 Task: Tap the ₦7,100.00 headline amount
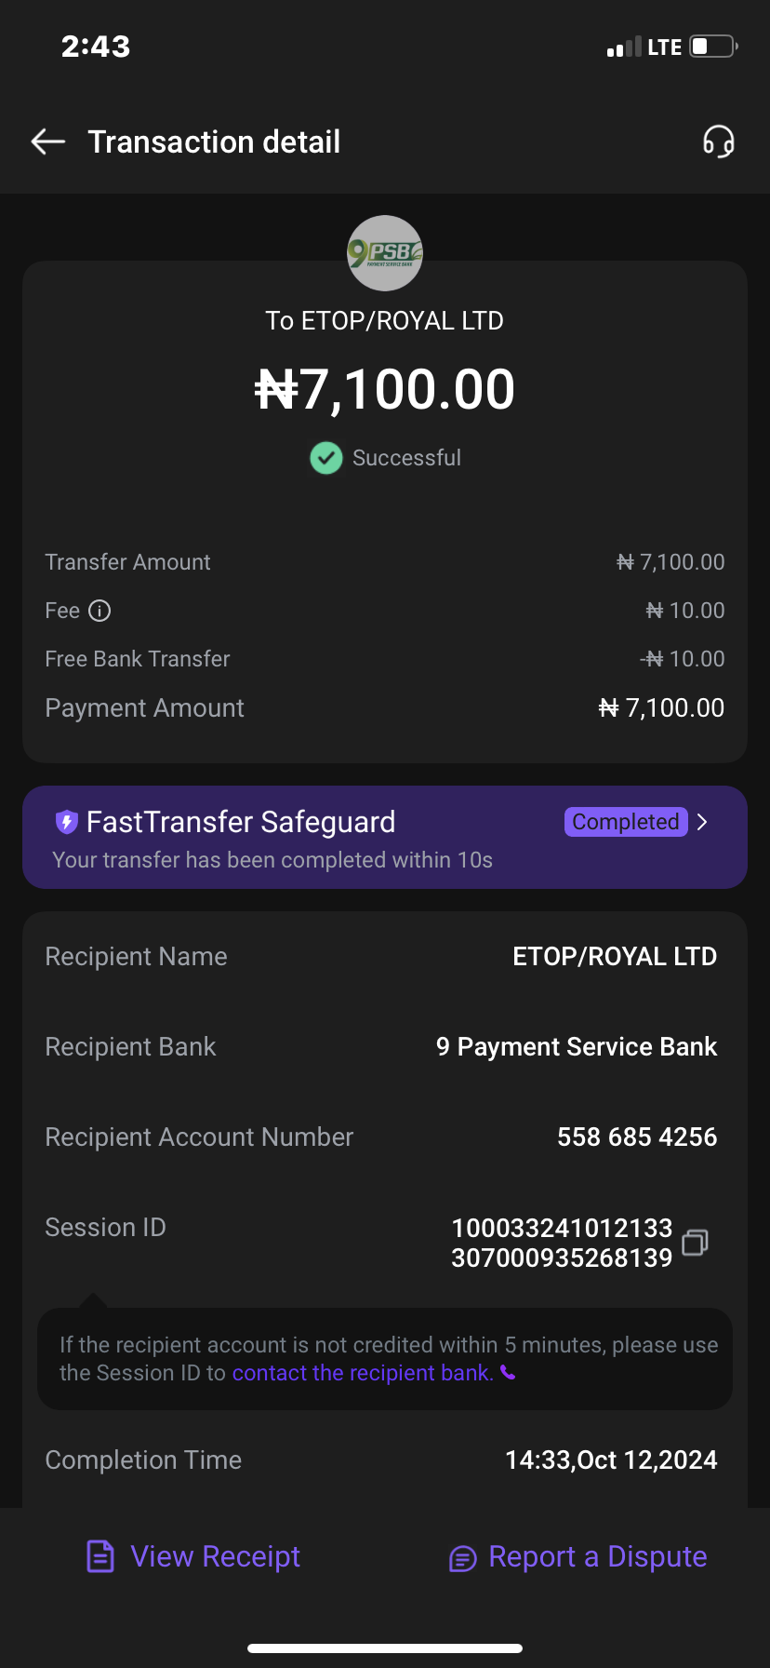(x=385, y=389)
